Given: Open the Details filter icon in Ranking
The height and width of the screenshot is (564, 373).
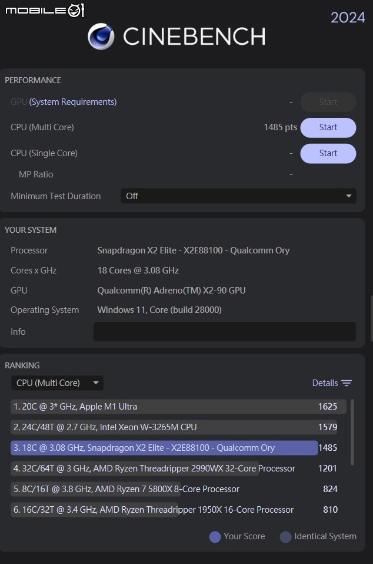Looking at the screenshot, I should pyautogui.click(x=347, y=383).
